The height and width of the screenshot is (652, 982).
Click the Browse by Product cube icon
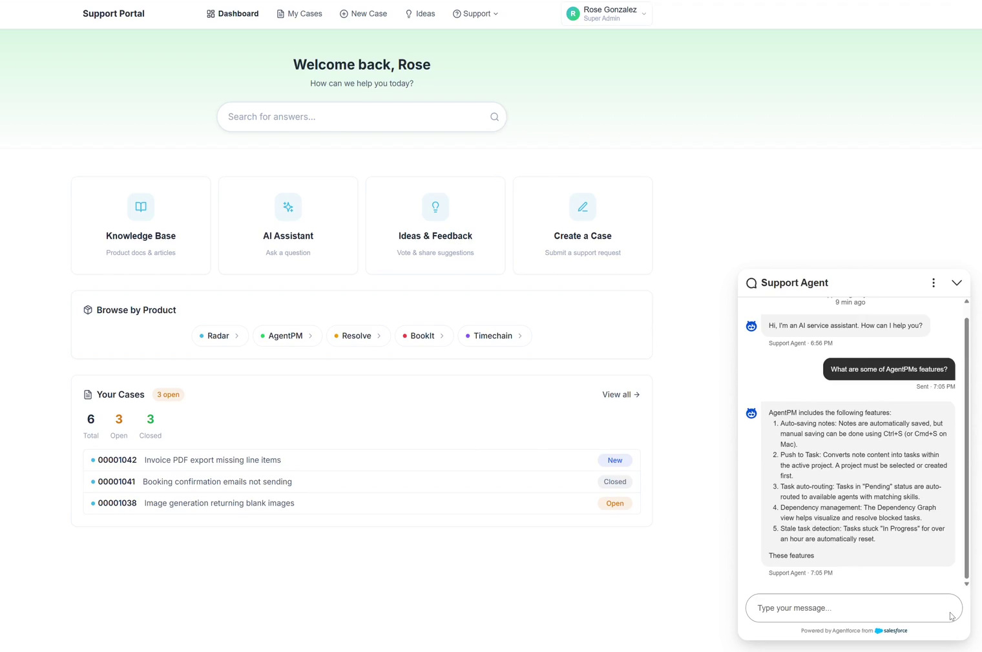88,310
